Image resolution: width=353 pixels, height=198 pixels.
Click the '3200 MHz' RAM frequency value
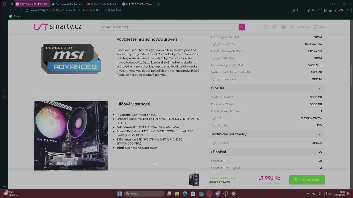click(x=315, y=65)
